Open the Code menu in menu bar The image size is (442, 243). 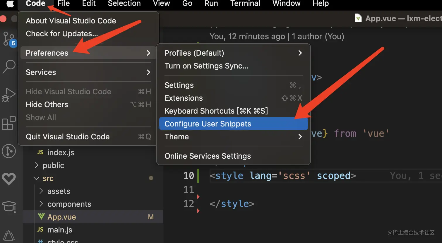pyautogui.click(x=35, y=4)
